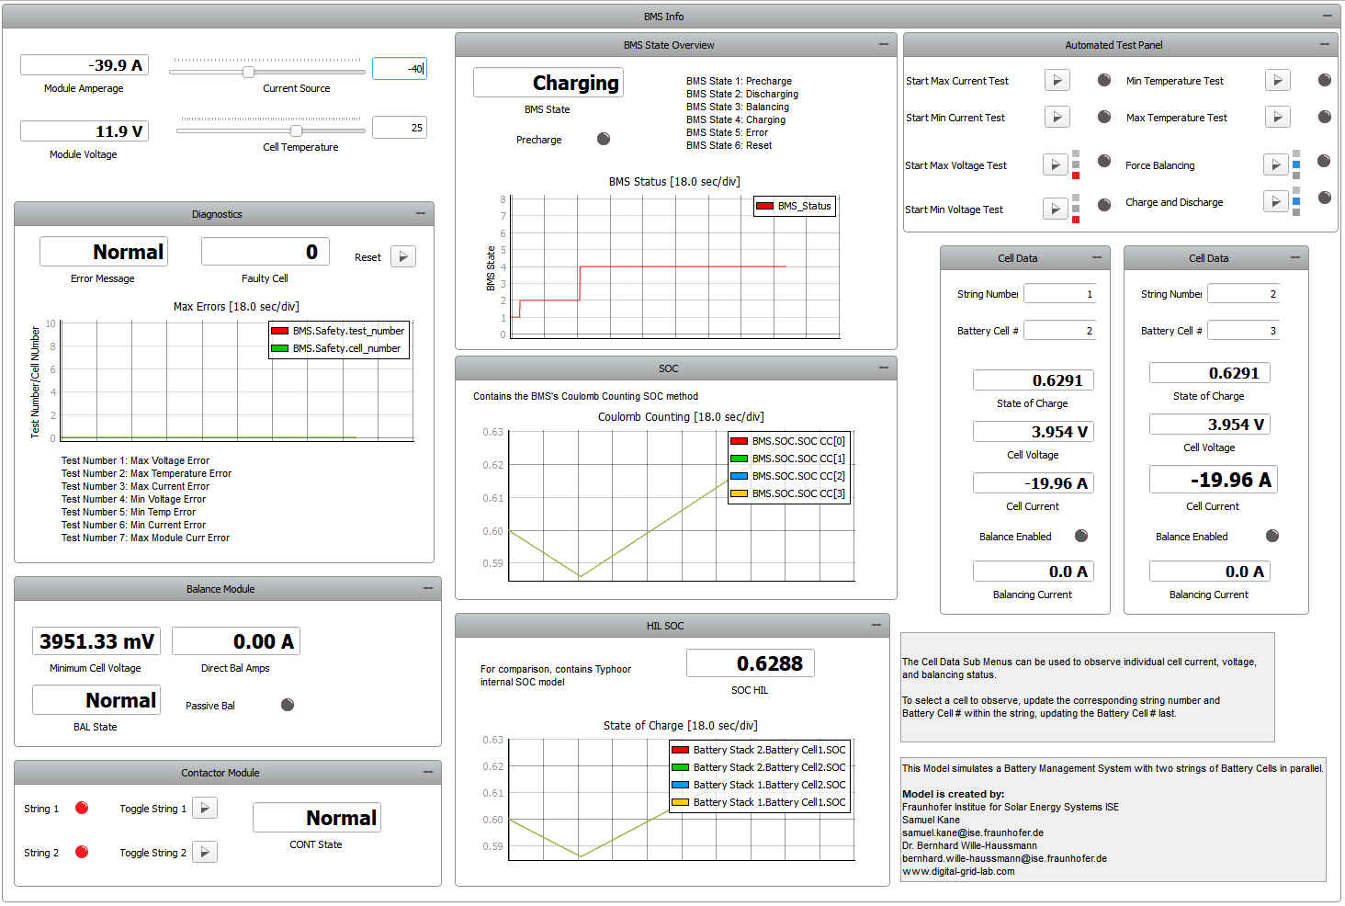Collapse the Diagnostics panel
1345x906 pixels.
click(421, 214)
